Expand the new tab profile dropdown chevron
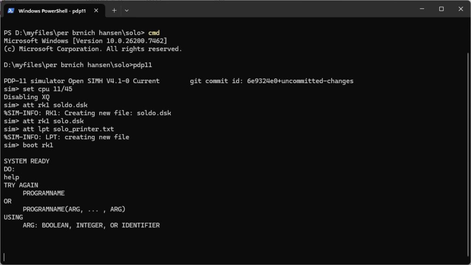The width and height of the screenshot is (471, 265). pyautogui.click(x=127, y=10)
